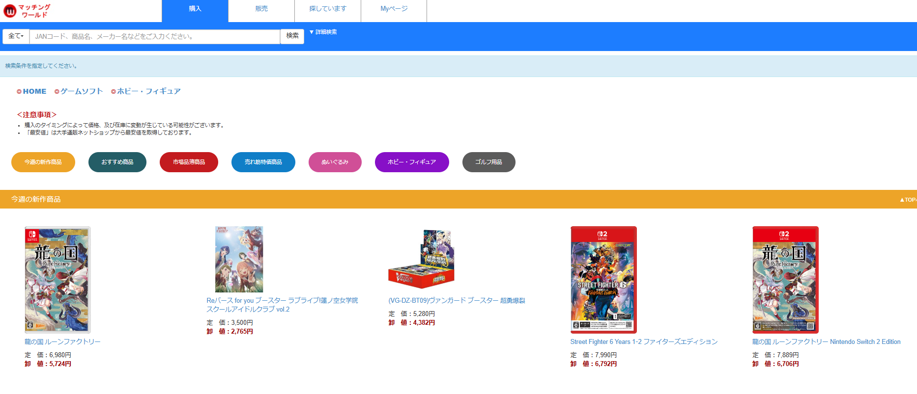Click the 検索 button

[292, 36]
